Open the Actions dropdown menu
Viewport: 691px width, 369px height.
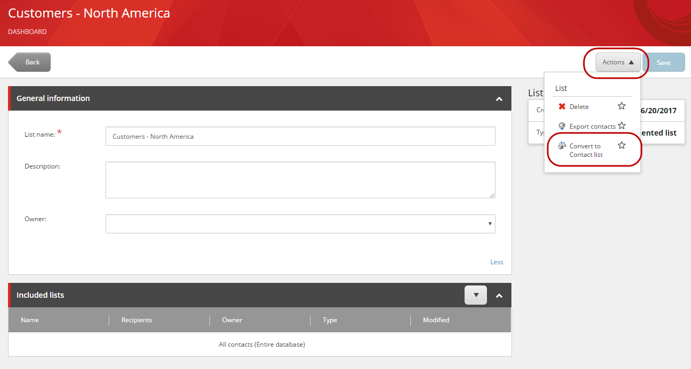click(617, 62)
